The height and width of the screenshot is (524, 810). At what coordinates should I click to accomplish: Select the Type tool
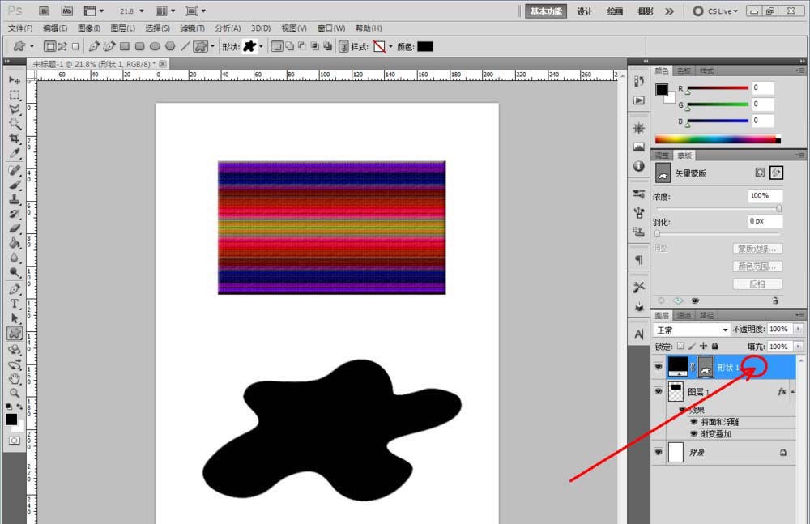click(x=15, y=304)
